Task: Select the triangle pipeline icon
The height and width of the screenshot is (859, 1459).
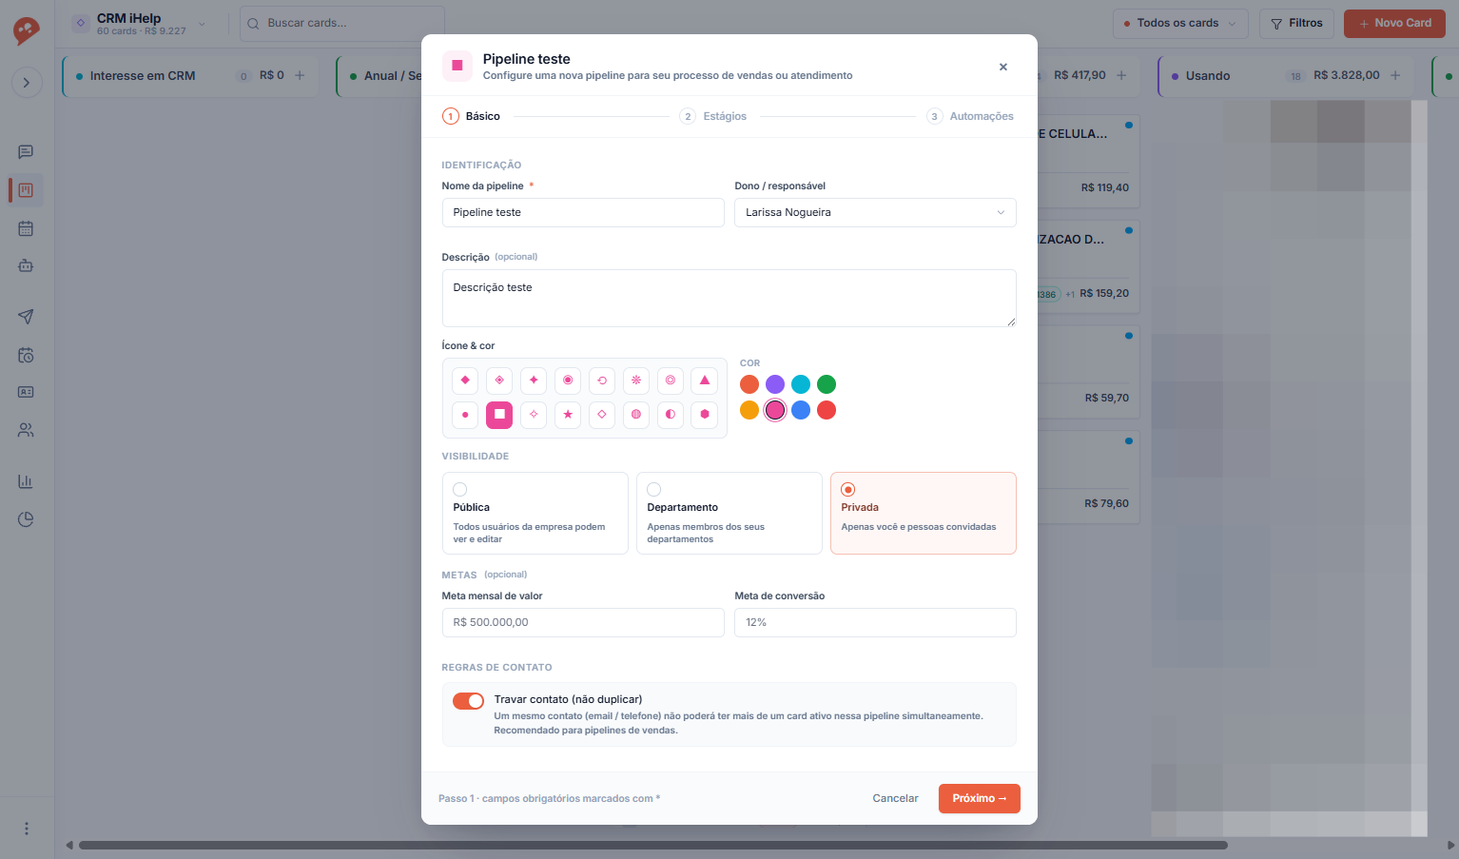Action: click(x=705, y=381)
